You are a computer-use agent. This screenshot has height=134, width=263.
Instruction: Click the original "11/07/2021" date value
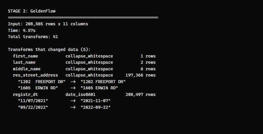click(33, 100)
